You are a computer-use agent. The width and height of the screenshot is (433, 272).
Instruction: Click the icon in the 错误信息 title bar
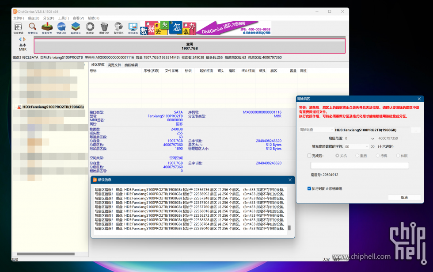95,180
